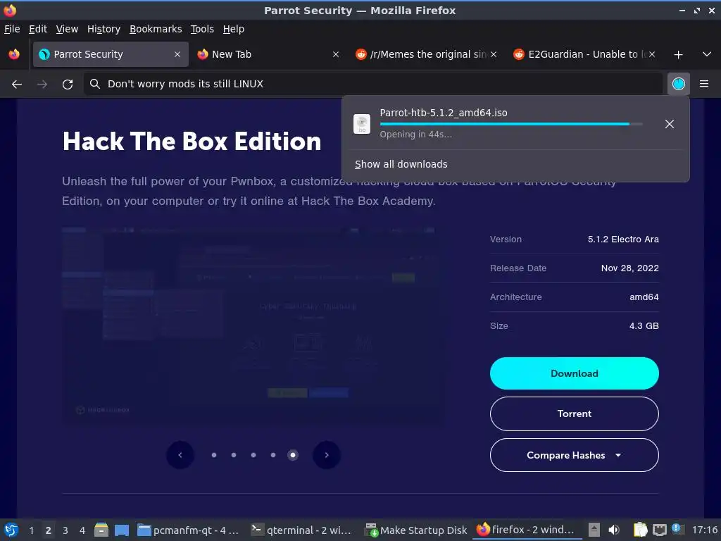Switch to the New Tab tab
The width and height of the screenshot is (721, 541).
pos(268,54)
